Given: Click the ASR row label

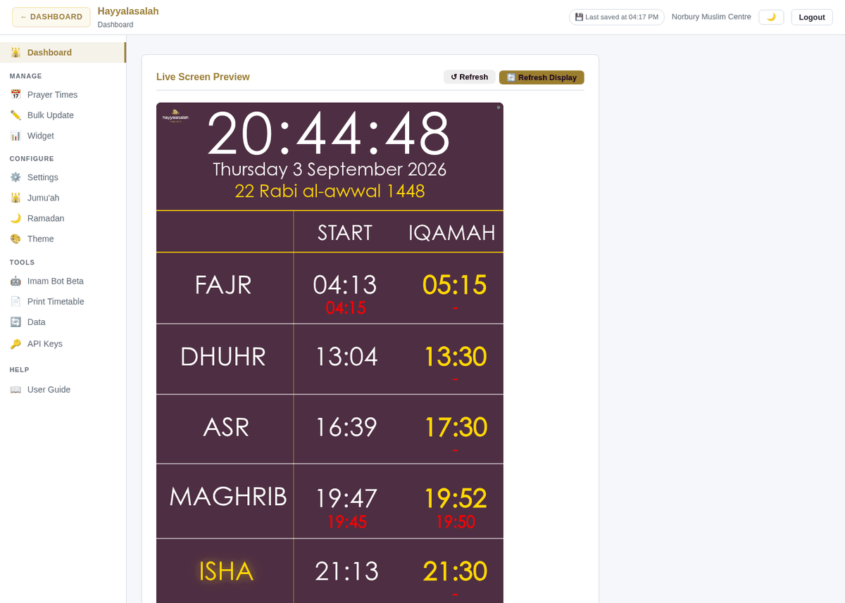Looking at the screenshot, I should (226, 427).
